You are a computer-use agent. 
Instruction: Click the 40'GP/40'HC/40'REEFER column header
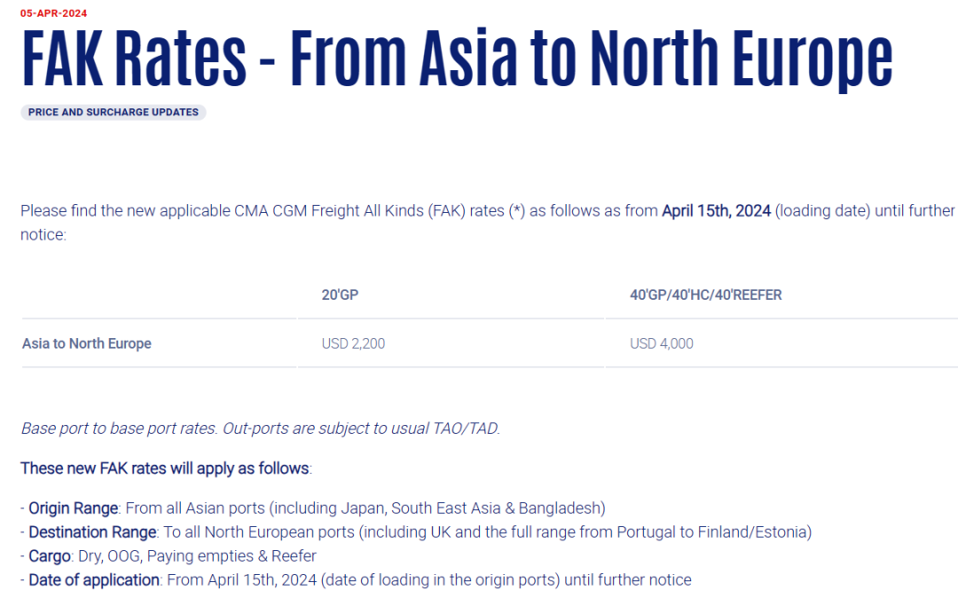click(706, 295)
